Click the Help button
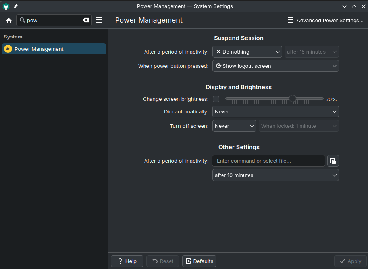 (127, 261)
